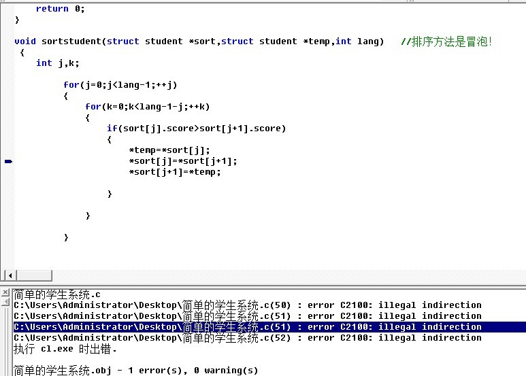
Task: Click the horizontal scrollbar thumb in the editor
Action: click(x=34, y=275)
